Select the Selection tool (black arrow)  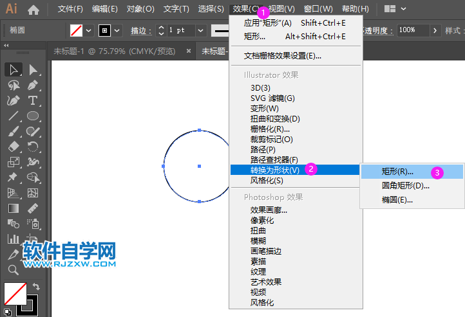[x=13, y=69]
